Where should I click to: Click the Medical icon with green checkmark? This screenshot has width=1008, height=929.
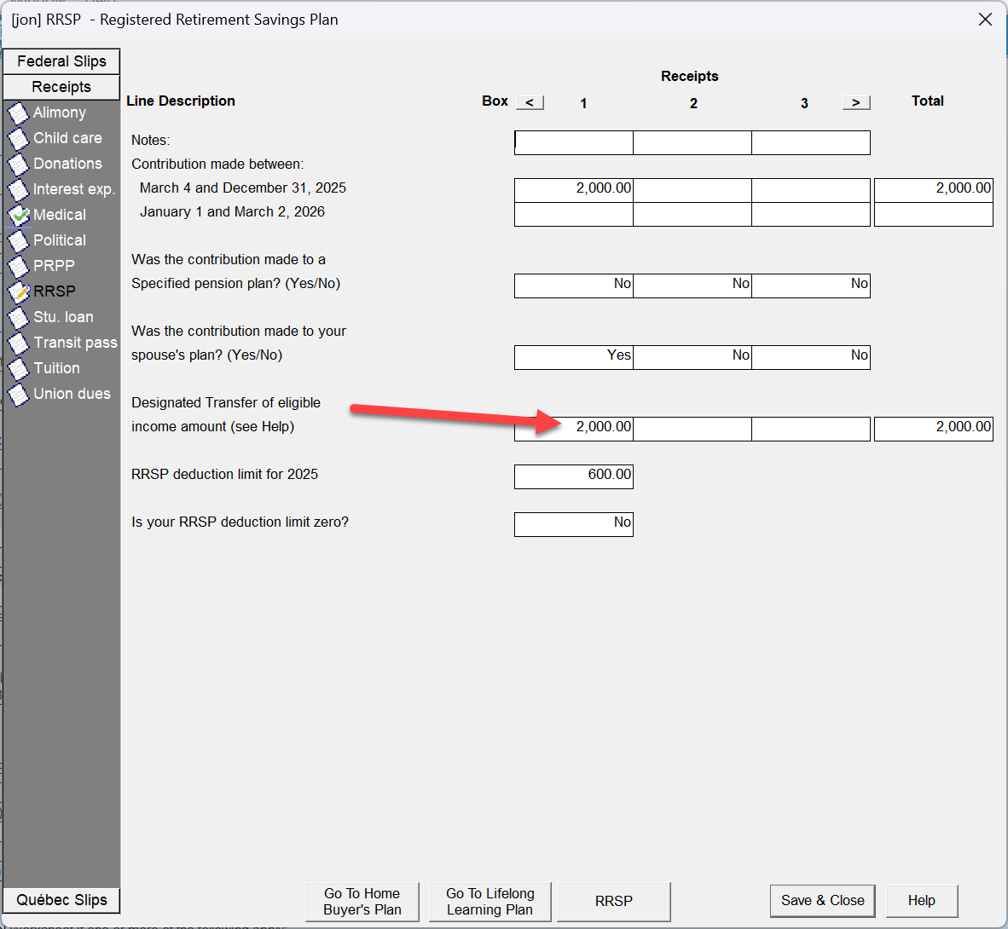click(18, 215)
